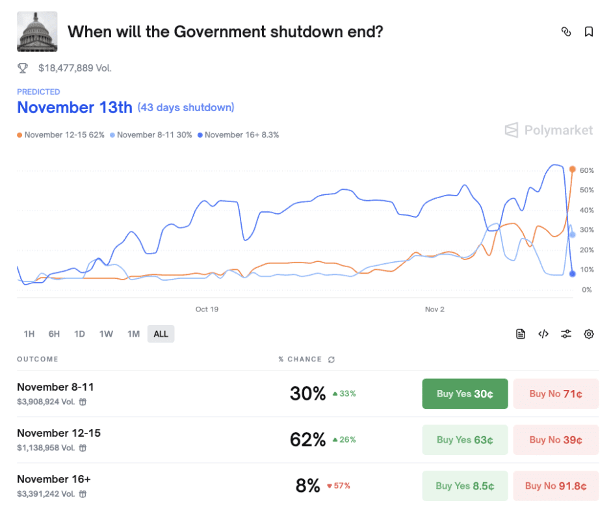Click gift icon under November 16+

(x=83, y=494)
